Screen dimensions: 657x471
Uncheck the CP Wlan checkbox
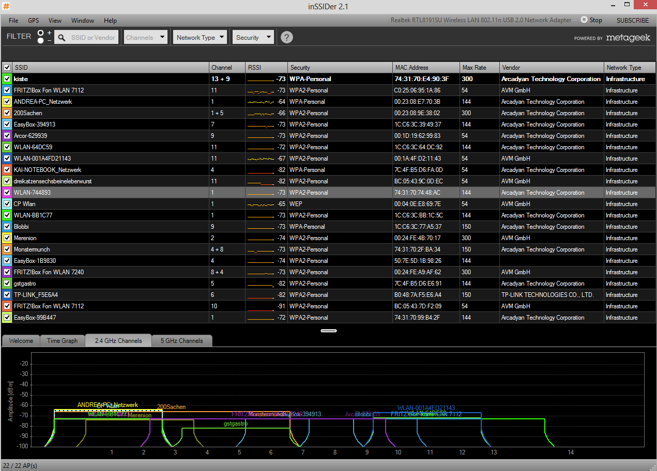(x=7, y=204)
